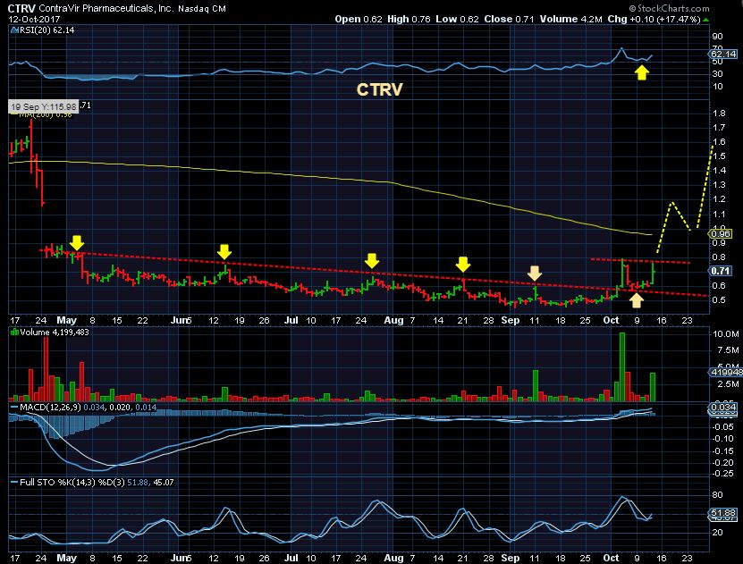
Task: Click the 90 level on the RSI axis
Action: click(x=718, y=37)
